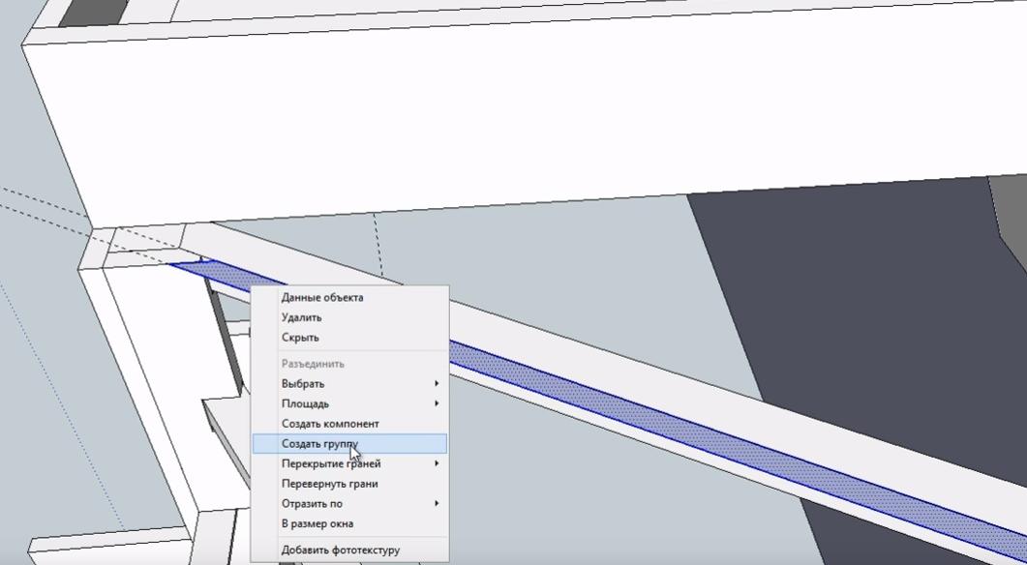Expand the arrow next to 'Отразить по'

[437, 503]
